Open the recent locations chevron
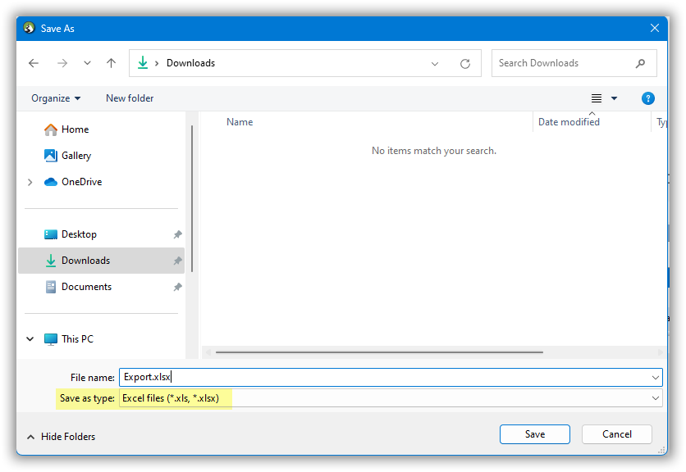 click(x=87, y=63)
